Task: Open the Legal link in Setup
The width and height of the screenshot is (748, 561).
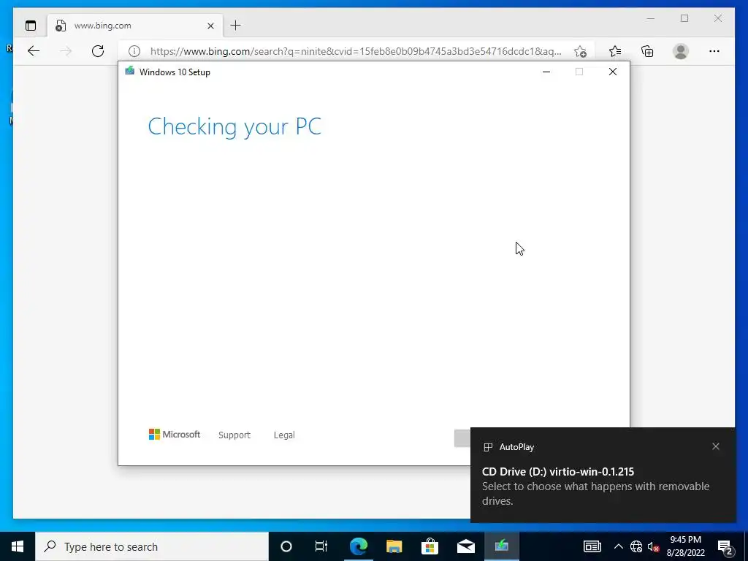Action: [x=284, y=435]
